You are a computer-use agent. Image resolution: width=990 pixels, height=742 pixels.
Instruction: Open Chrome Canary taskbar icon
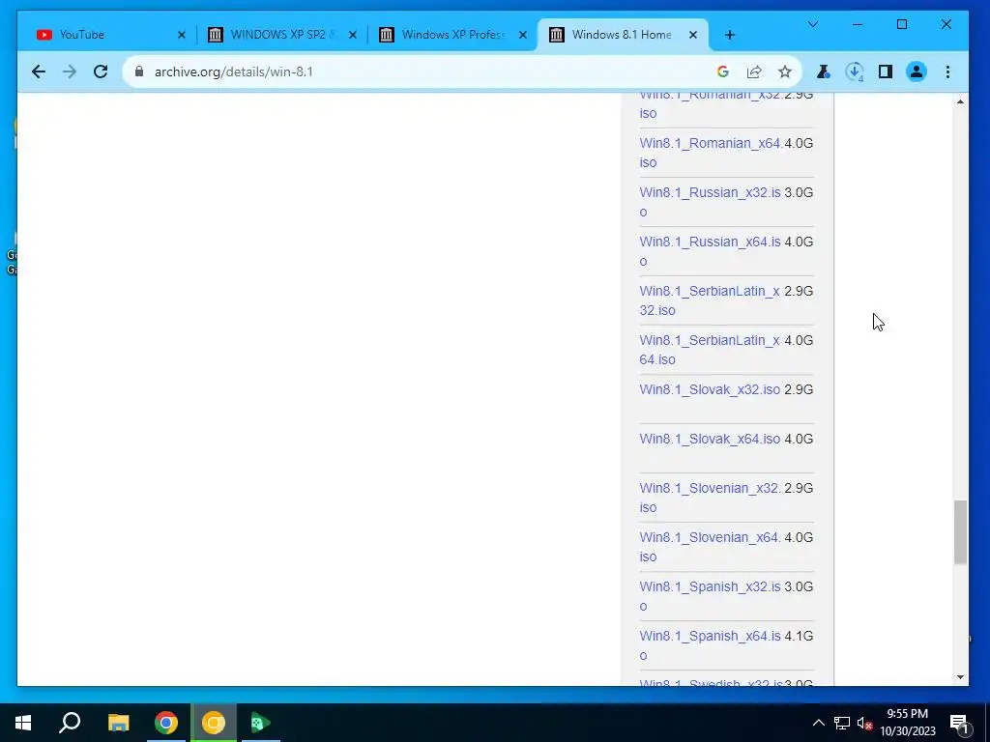[214, 723]
